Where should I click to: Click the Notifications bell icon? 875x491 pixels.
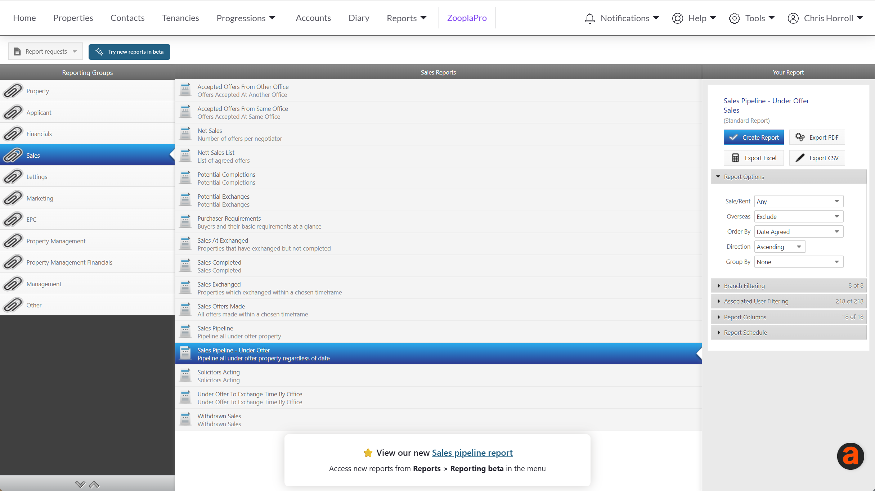click(x=590, y=18)
